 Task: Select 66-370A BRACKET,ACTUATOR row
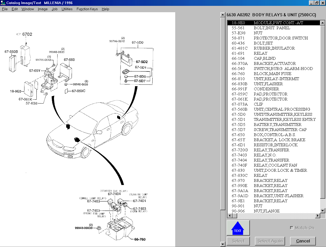[x=274, y=63]
